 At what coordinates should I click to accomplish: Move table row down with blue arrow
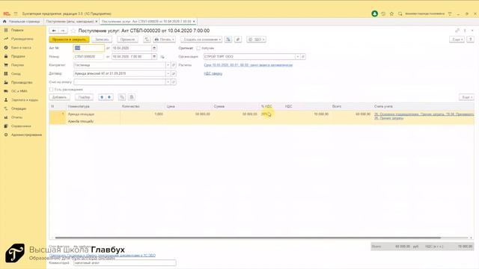(x=109, y=97)
